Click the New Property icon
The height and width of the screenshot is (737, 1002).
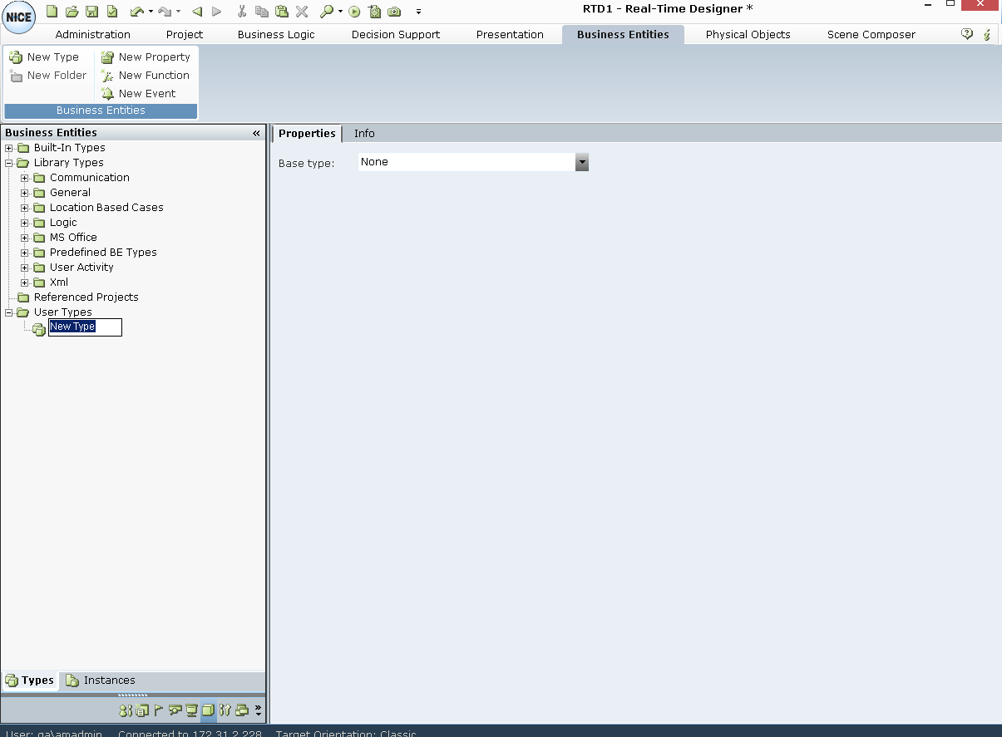tap(107, 57)
